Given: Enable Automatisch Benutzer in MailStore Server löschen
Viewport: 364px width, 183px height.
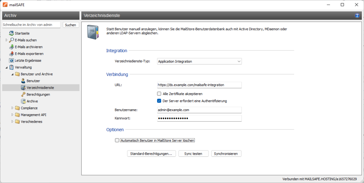Looking at the screenshot, I should coord(117,140).
